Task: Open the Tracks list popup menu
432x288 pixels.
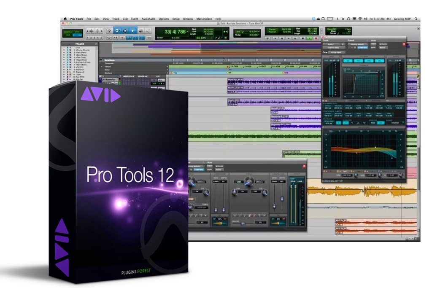Action: [96, 44]
